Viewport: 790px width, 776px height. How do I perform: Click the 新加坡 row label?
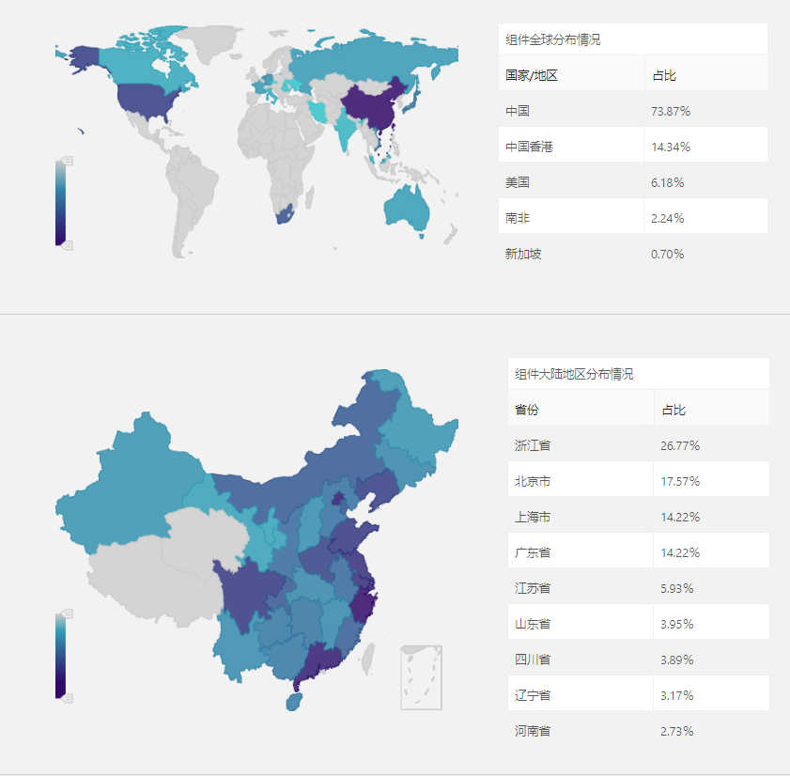tap(523, 254)
